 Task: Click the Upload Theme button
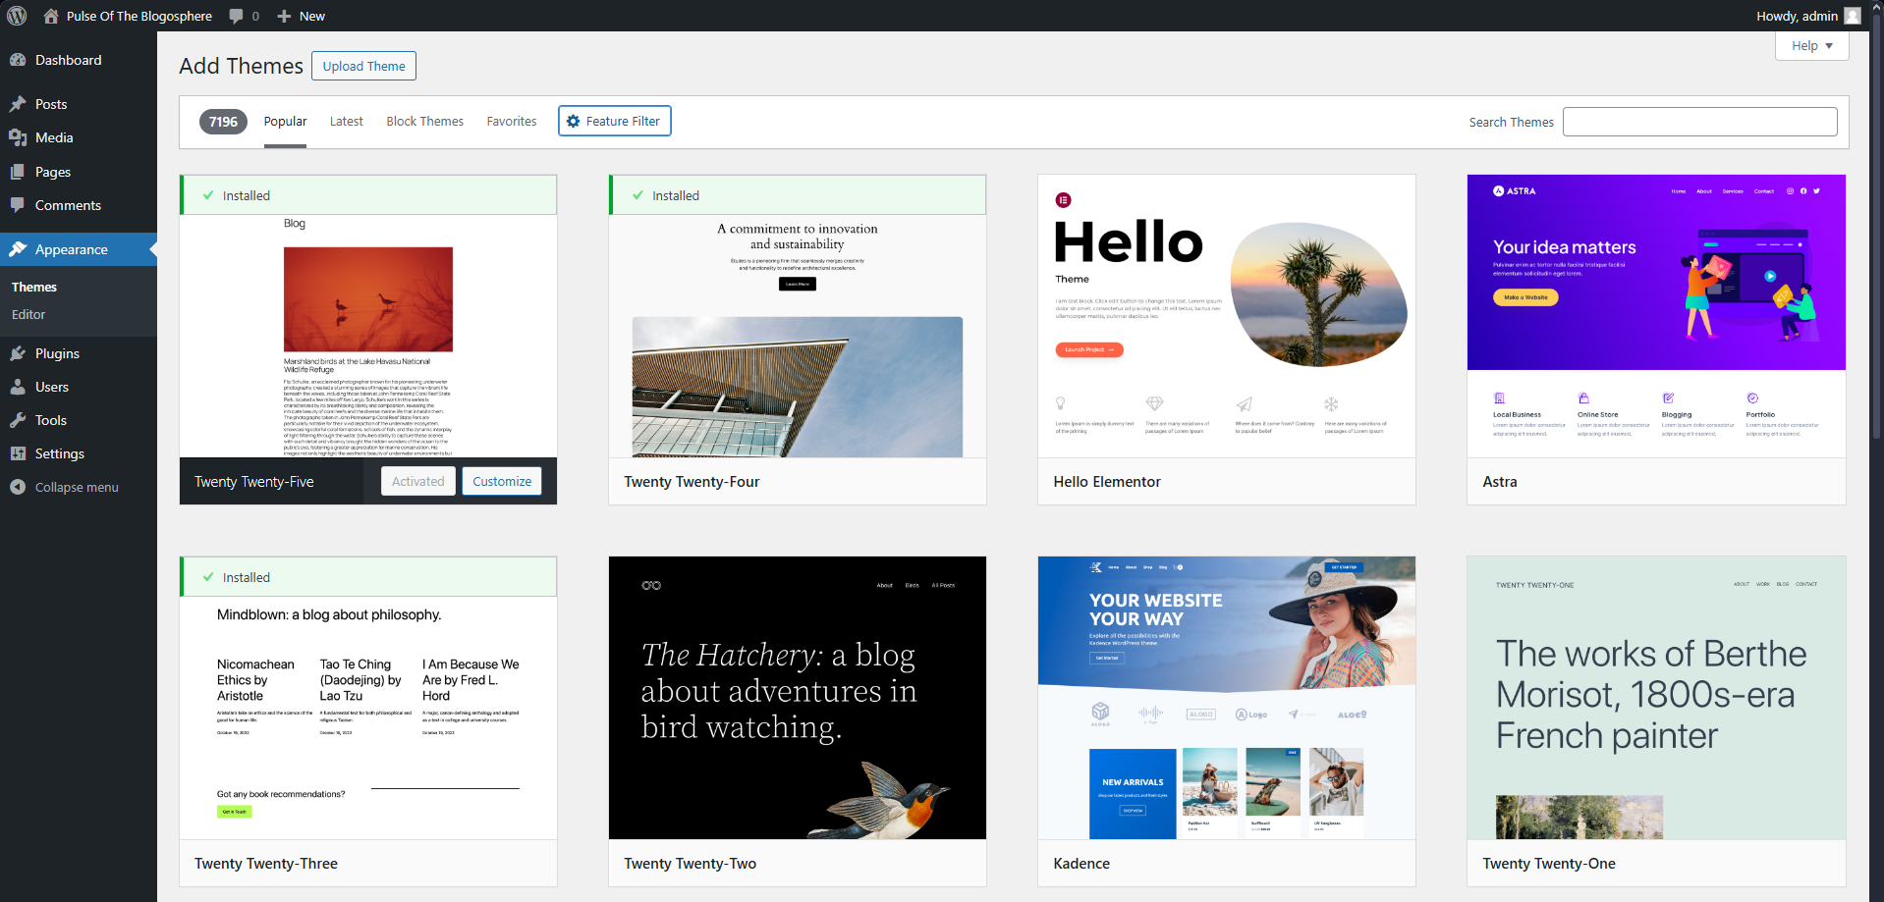[x=363, y=66]
